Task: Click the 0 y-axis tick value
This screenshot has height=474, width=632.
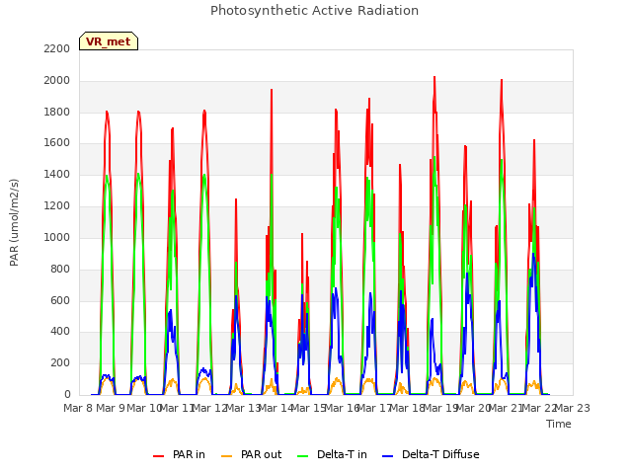Action: tap(67, 394)
